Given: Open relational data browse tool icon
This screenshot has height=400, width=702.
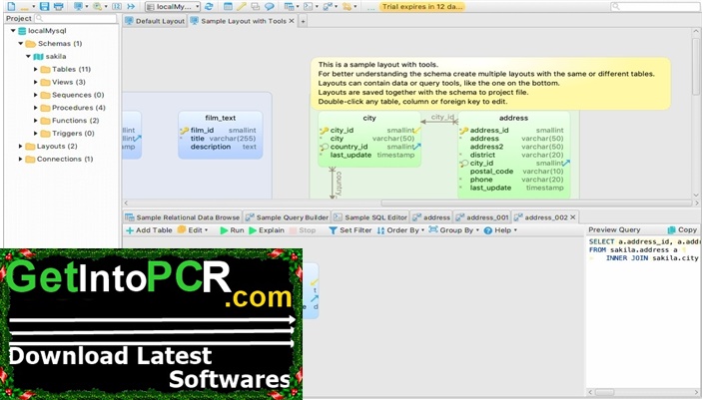Looking at the screenshot, I should pyautogui.click(x=289, y=6).
